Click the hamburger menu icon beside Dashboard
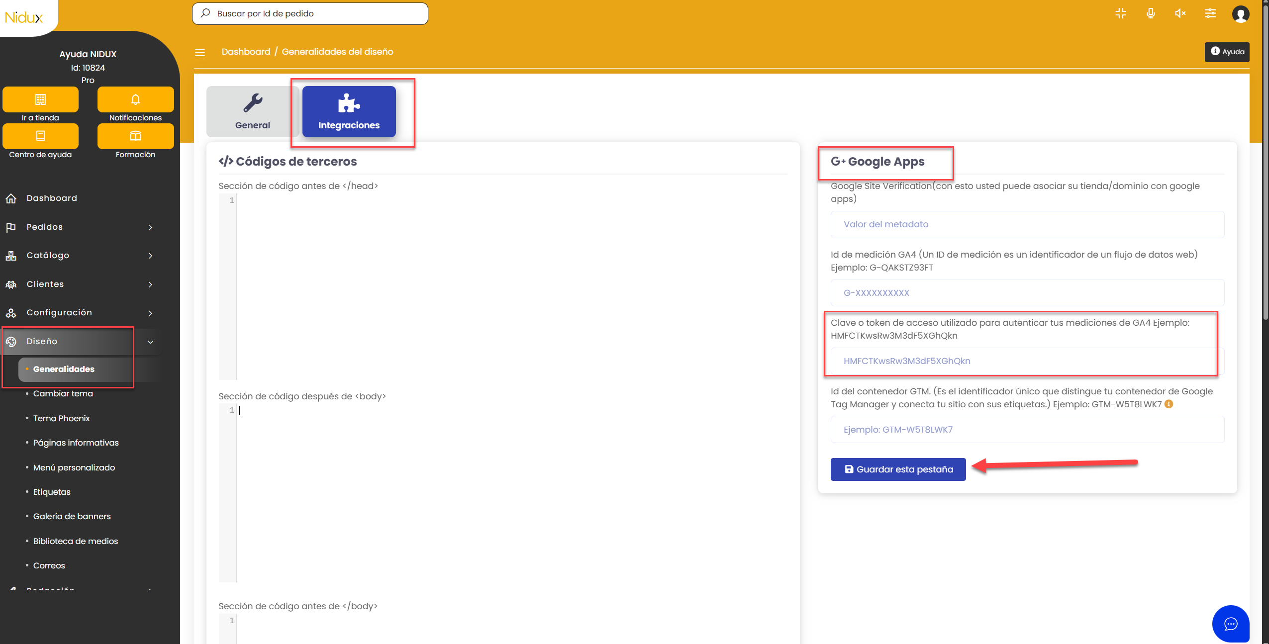Screen dimensions: 1269x644 200,52
